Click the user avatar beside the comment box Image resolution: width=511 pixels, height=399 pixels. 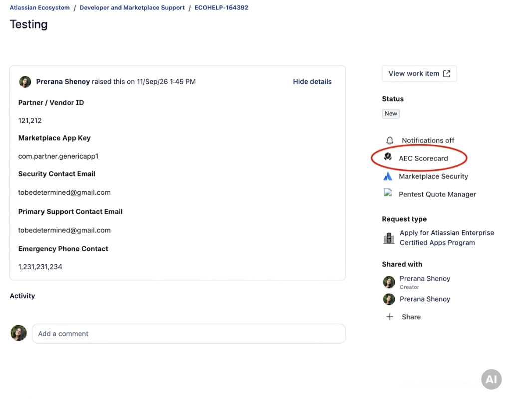click(x=19, y=333)
